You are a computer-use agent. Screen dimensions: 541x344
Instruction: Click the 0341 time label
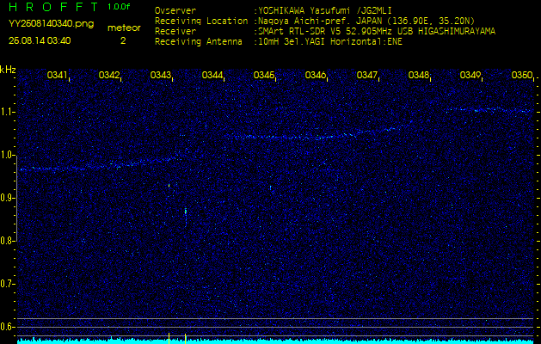pos(57,75)
